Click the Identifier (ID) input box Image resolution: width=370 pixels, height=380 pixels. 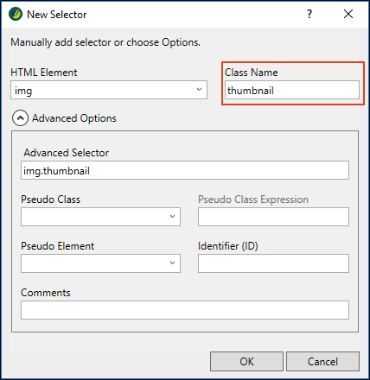point(273,263)
